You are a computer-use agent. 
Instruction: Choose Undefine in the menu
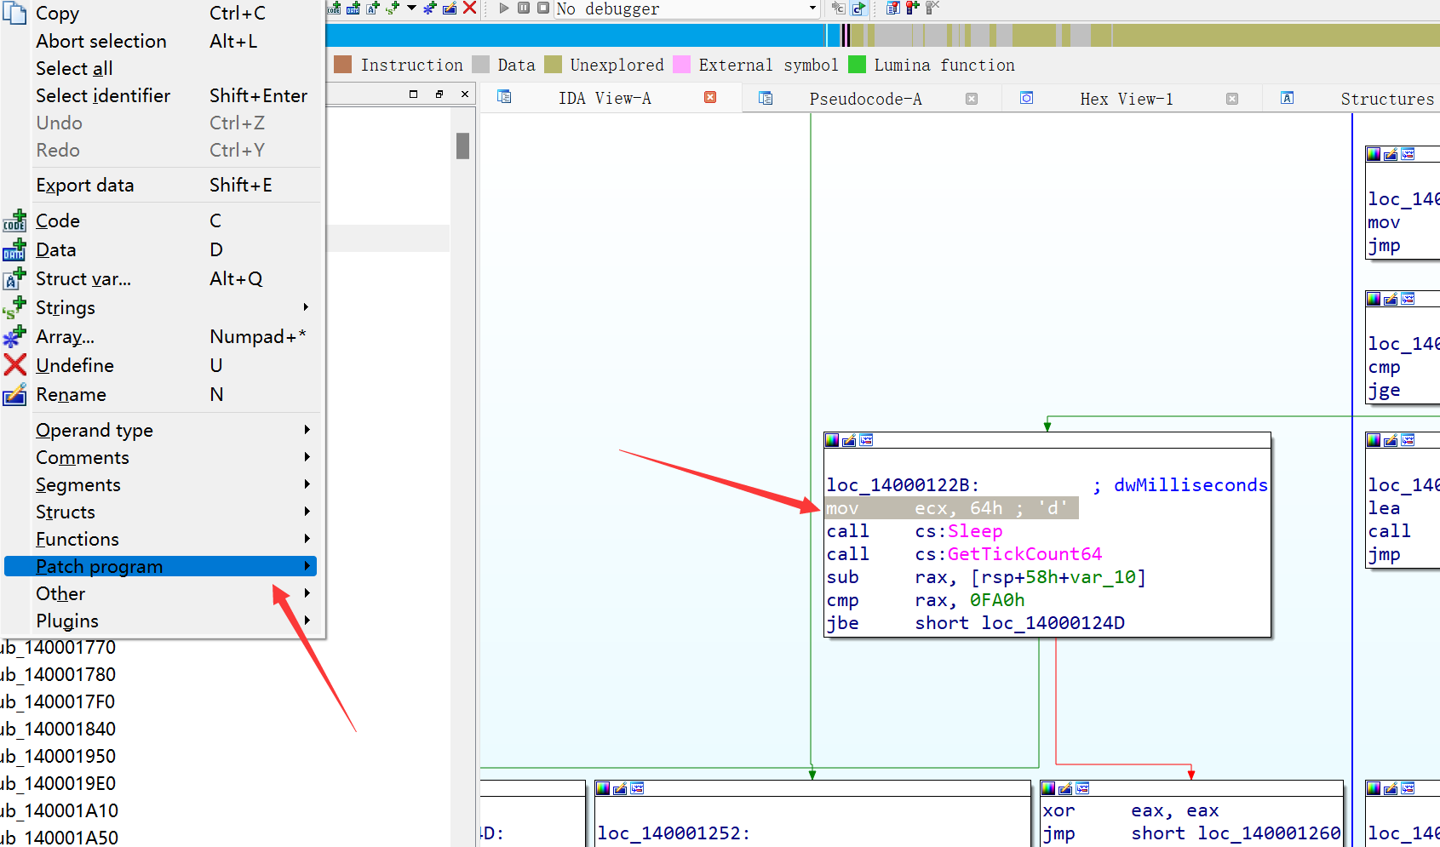tap(162, 365)
